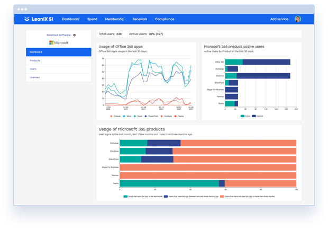Open the Dashboard top menu
This screenshot has width=328, height=228.
click(71, 19)
